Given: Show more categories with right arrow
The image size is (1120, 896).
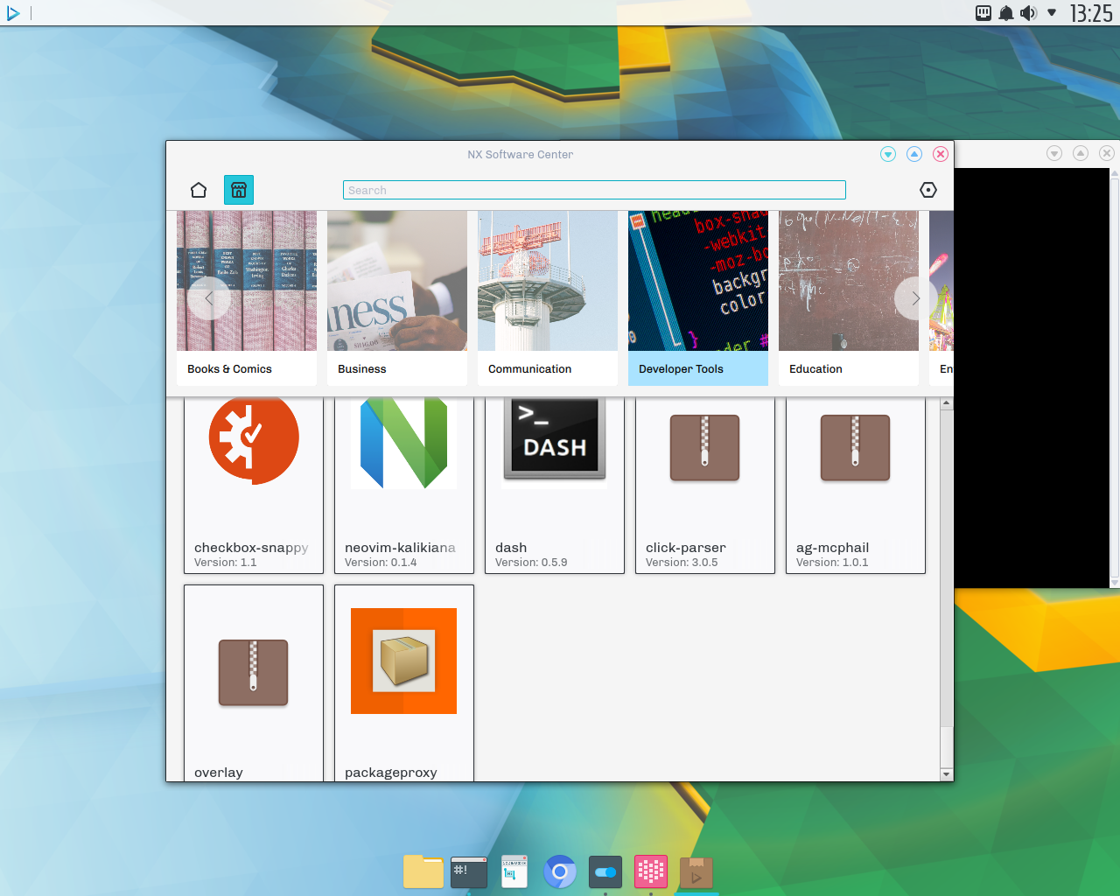Looking at the screenshot, I should (x=915, y=298).
